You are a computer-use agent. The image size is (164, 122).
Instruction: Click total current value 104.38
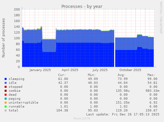point(62,110)
